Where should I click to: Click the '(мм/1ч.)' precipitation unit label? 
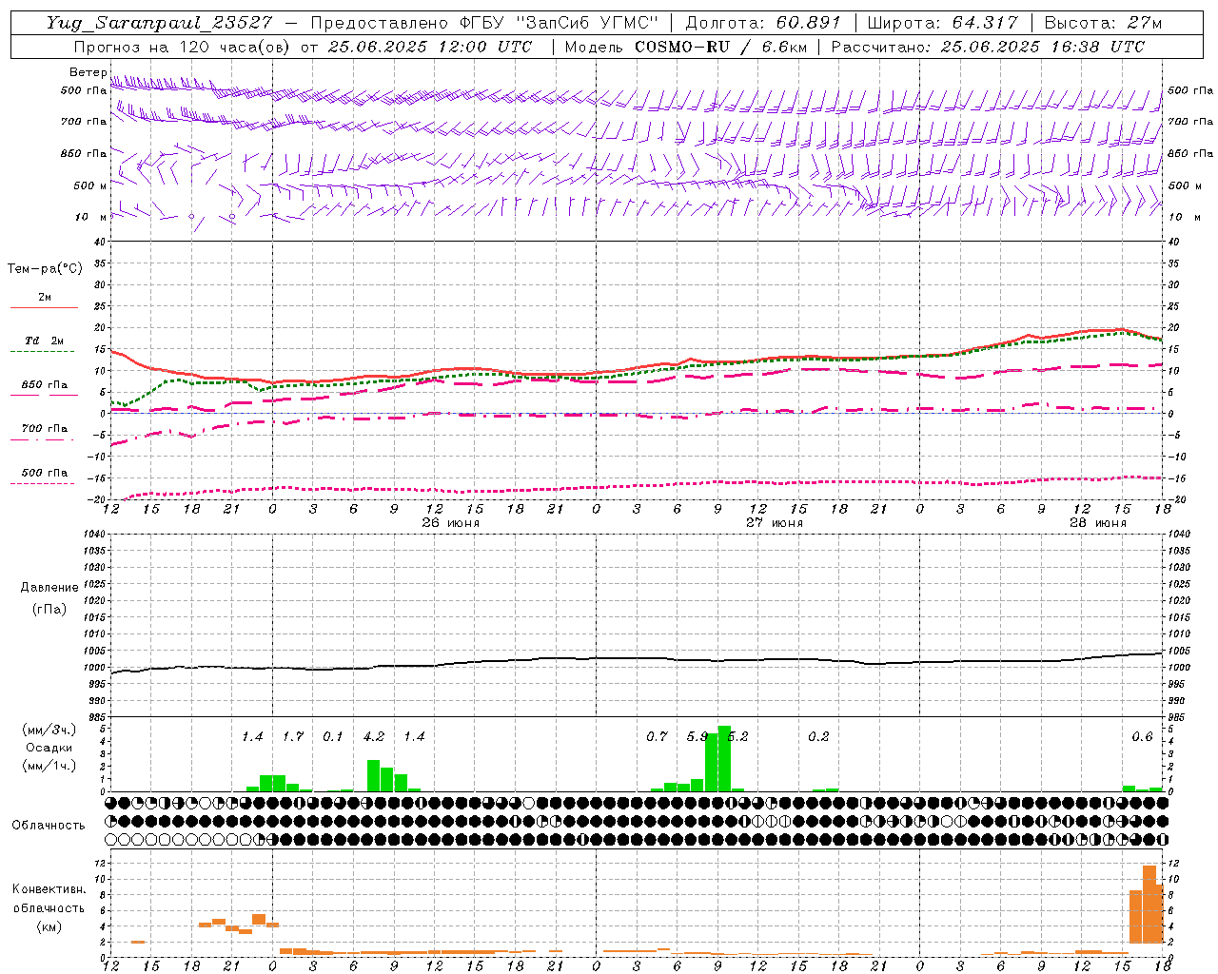click(x=50, y=766)
